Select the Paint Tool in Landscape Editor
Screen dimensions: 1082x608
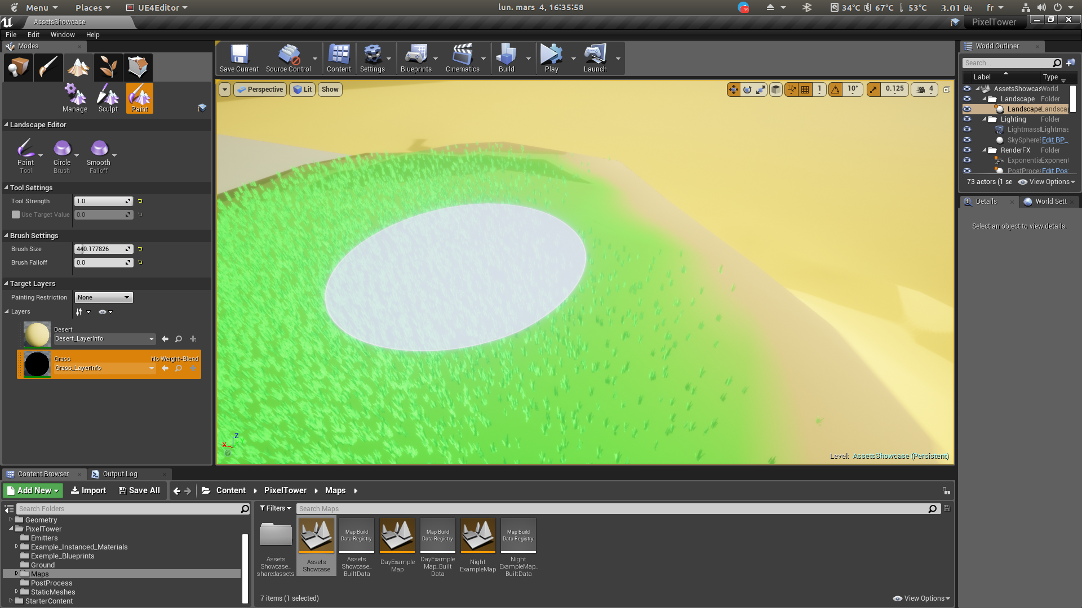coord(26,156)
